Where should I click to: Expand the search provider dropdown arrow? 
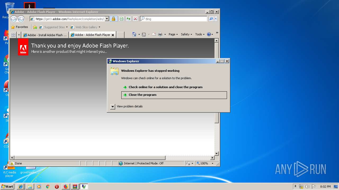click(216, 19)
